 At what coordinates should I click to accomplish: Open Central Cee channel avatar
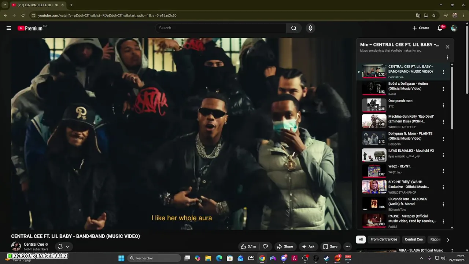(16, 246)
